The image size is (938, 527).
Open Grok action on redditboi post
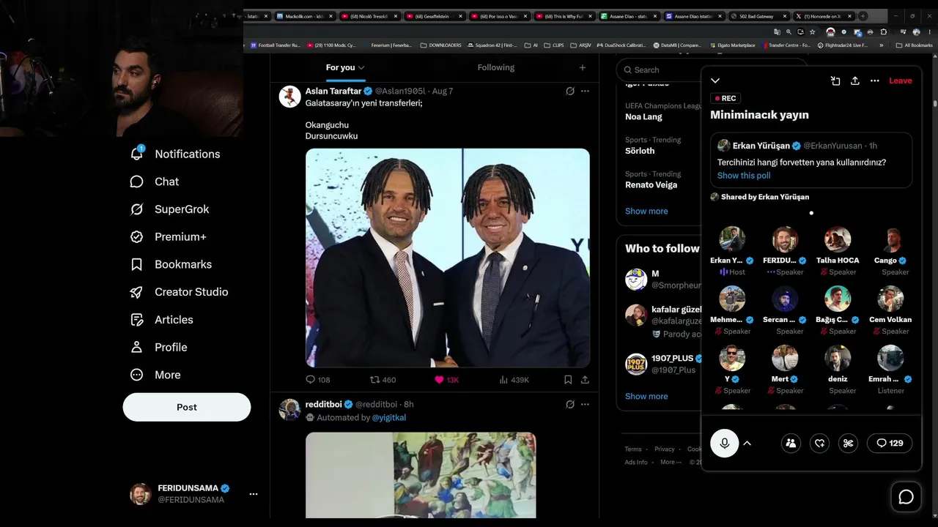(x=570, y=404)
